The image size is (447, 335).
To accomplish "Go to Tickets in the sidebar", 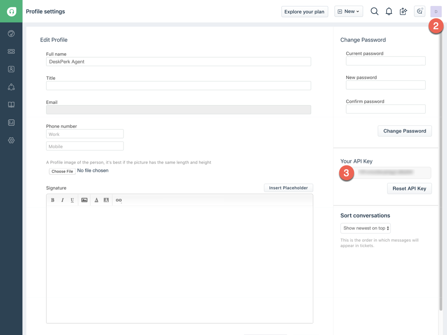I will 11,51.
